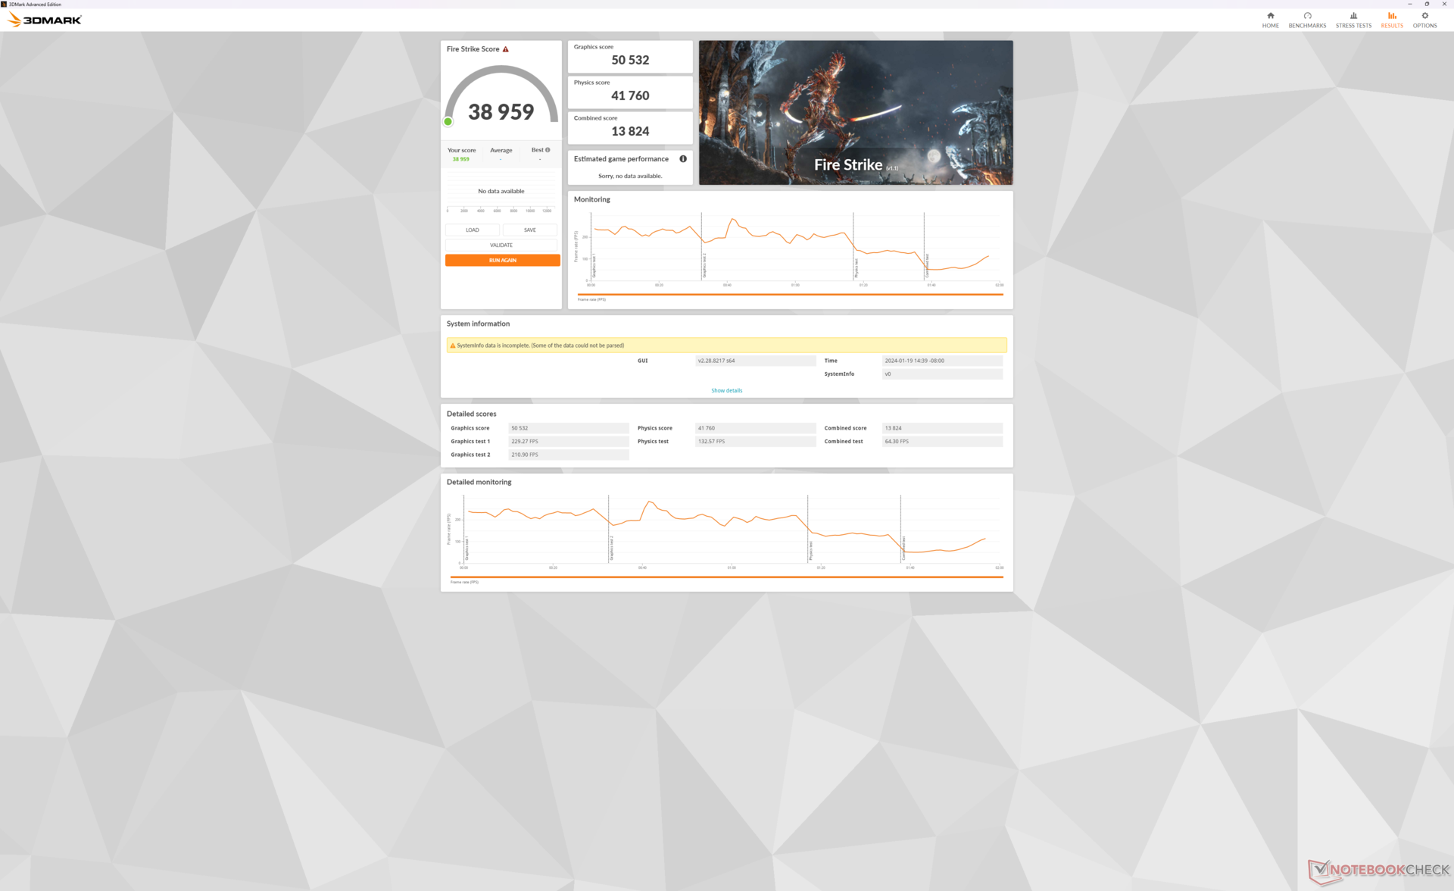
Task: Expand system info with Show details
Action: click(726, 391)
